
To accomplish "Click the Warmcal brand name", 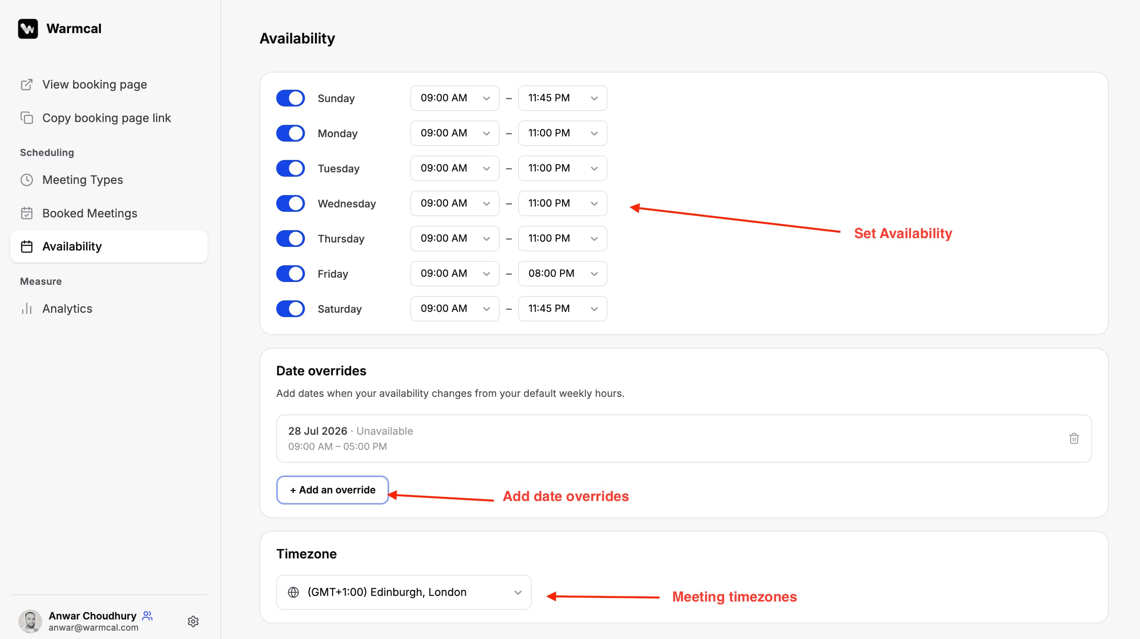I will coord(74,29).
